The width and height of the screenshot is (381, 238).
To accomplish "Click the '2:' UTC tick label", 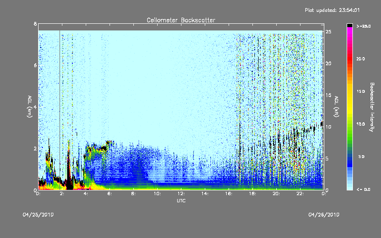I will click(62, 194).
